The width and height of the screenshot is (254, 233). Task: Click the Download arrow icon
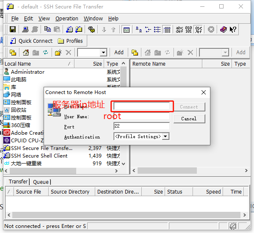tap(104, 30)
